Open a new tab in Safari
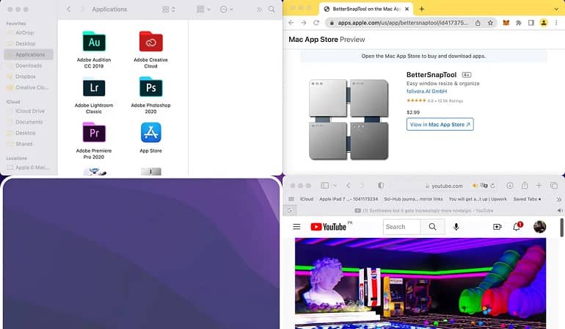 539,185
